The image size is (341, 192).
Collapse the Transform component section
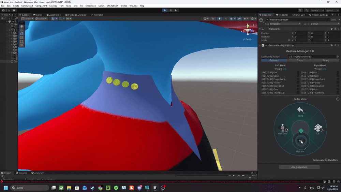[x=260, y=29]
